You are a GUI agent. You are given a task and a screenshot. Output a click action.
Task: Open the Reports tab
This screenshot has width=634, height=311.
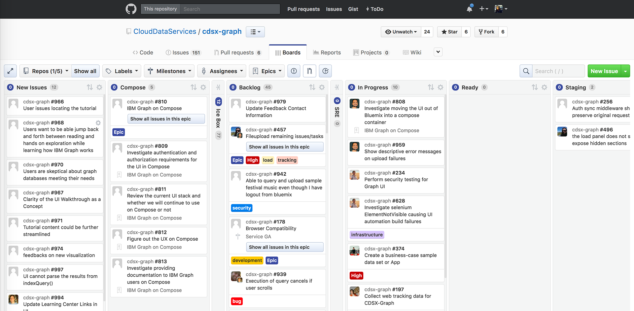(327, 52)
